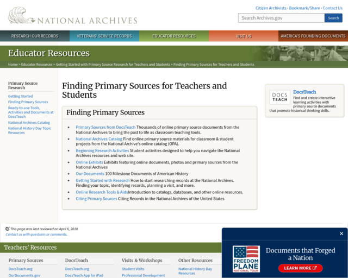This screenshot has width=348, height=278.
Task: Click the blue Search button
Action: click(333, 18)
